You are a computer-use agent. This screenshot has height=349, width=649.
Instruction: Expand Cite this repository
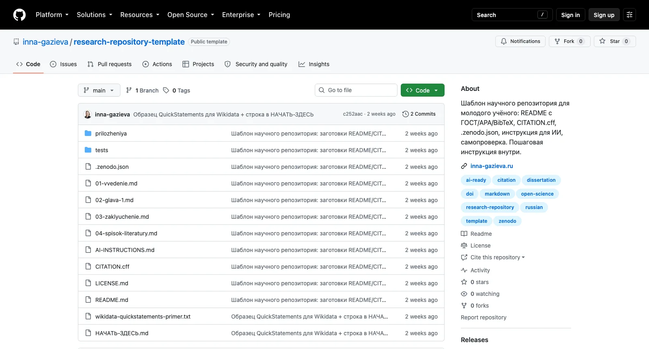pyautogui.click(x=493, y=257)
